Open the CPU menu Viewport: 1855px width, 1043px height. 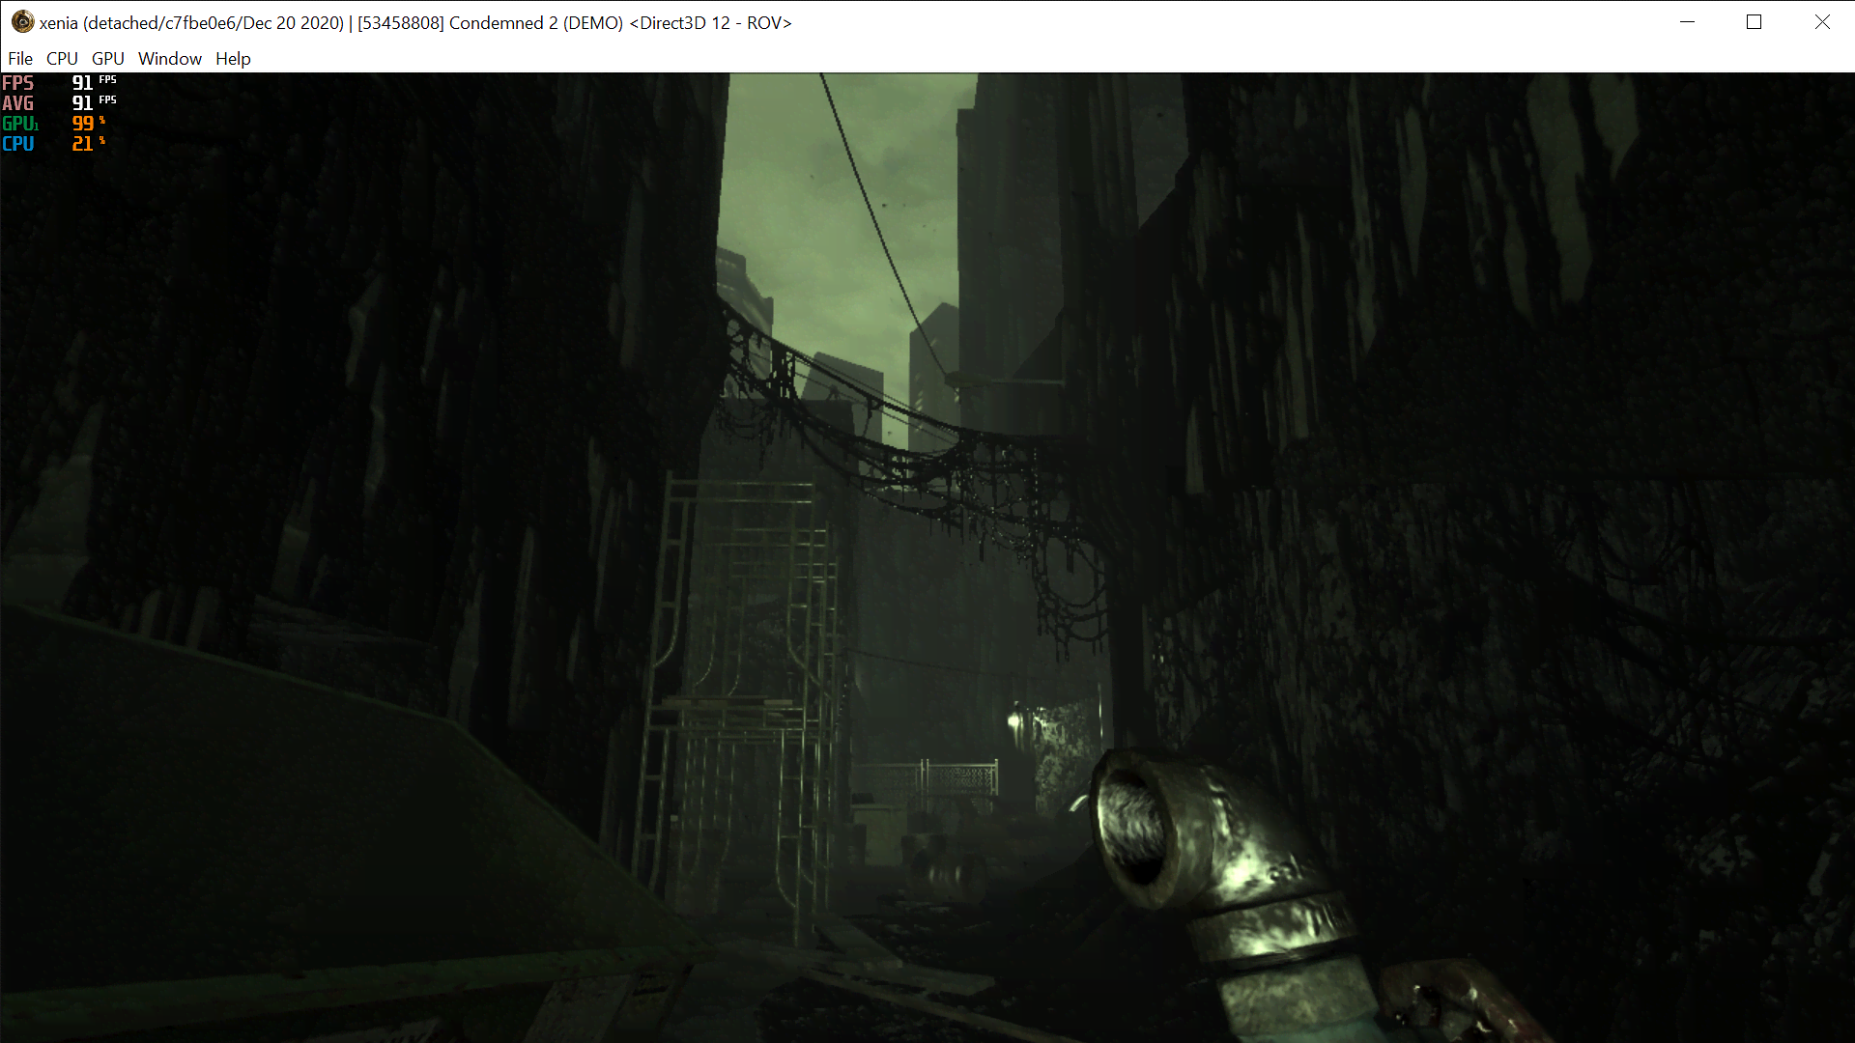coord(62,58)
